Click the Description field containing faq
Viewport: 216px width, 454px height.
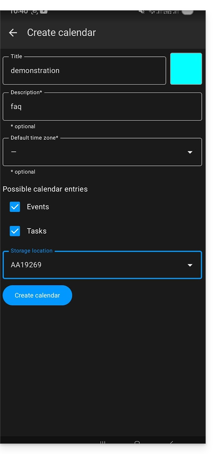[x=102, y=107]
